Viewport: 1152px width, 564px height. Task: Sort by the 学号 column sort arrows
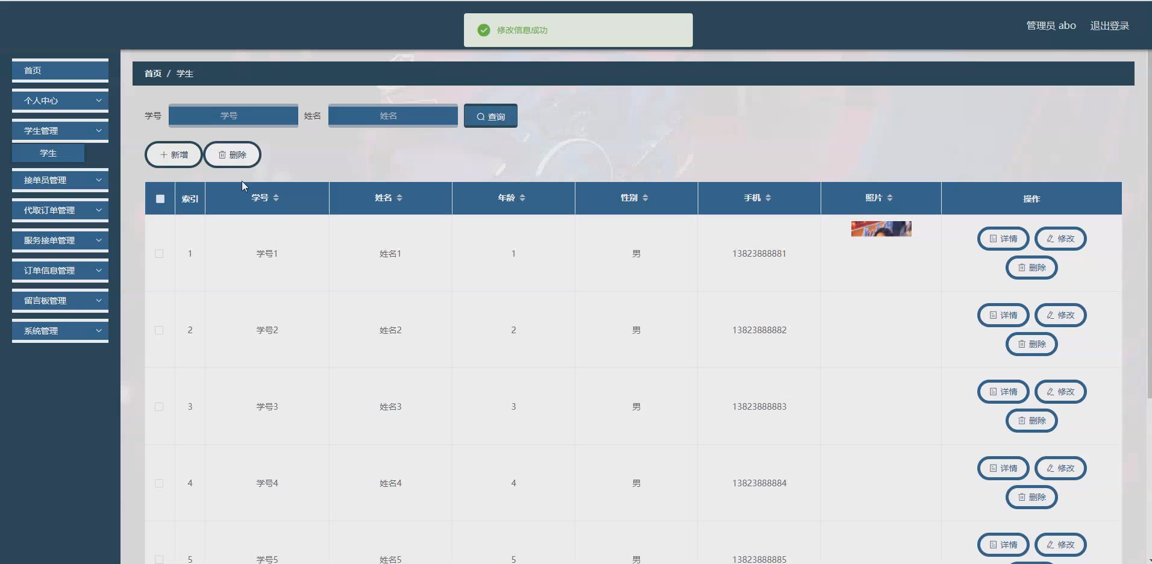tap(276, 198)
